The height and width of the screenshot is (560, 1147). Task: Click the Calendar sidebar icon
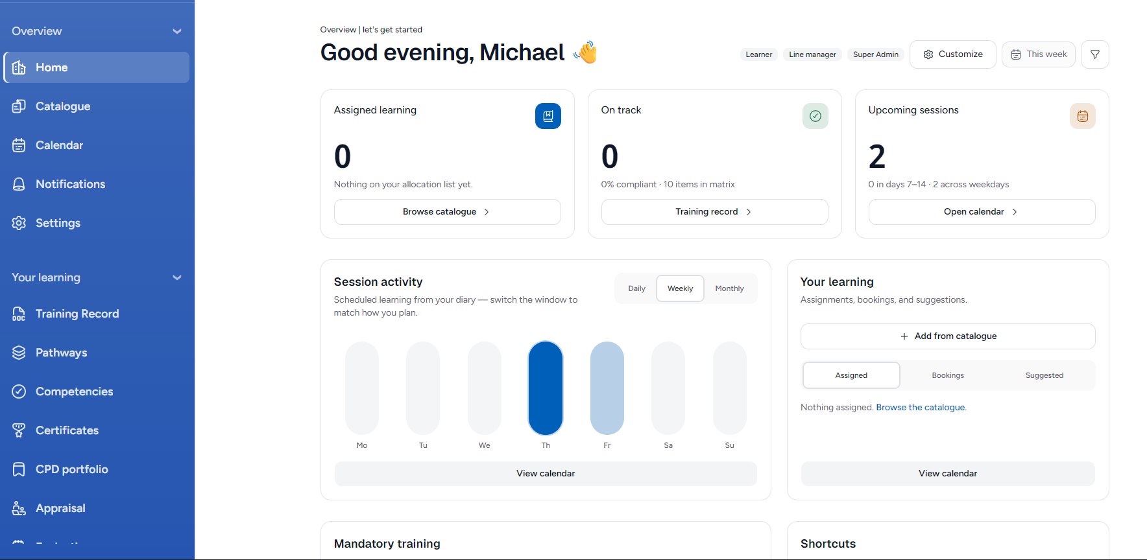click(19, 145)
